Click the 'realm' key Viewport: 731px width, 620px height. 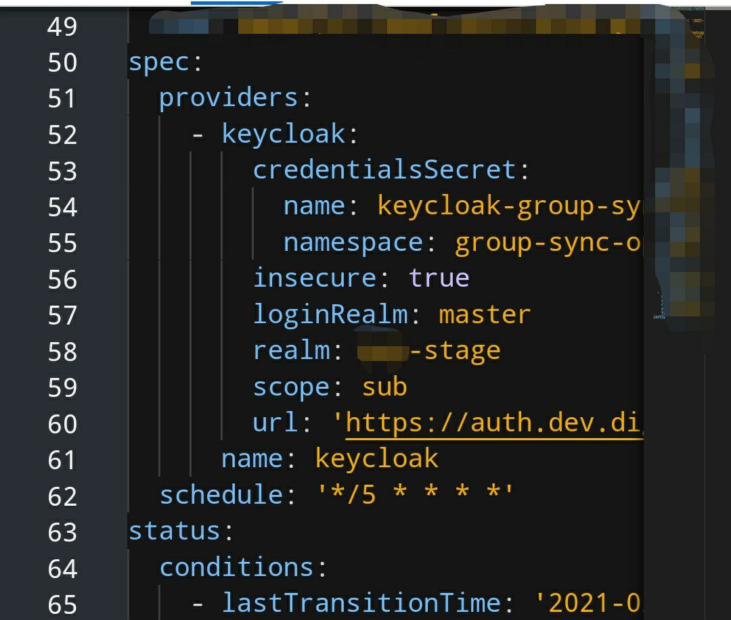[291, 350]
